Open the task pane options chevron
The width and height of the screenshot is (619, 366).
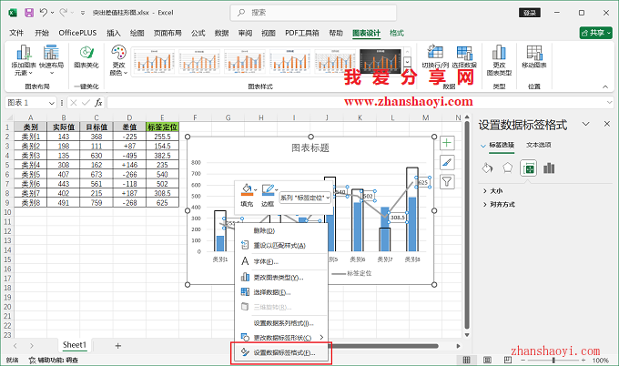(586, 124)
